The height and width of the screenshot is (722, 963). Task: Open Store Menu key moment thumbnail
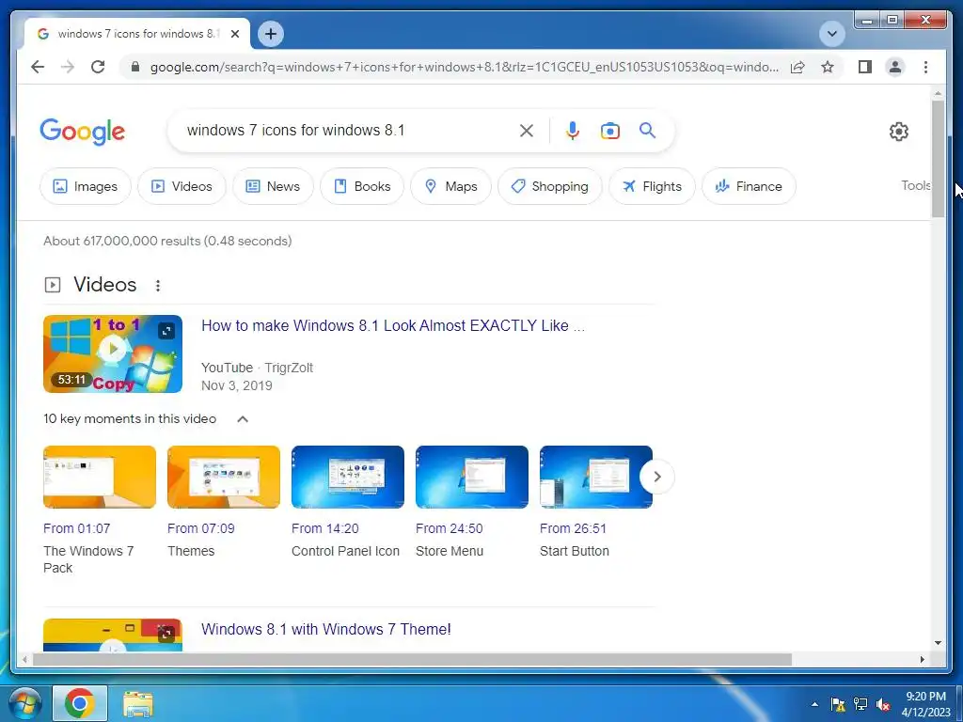pyautogui.click(x=472, y=477)
